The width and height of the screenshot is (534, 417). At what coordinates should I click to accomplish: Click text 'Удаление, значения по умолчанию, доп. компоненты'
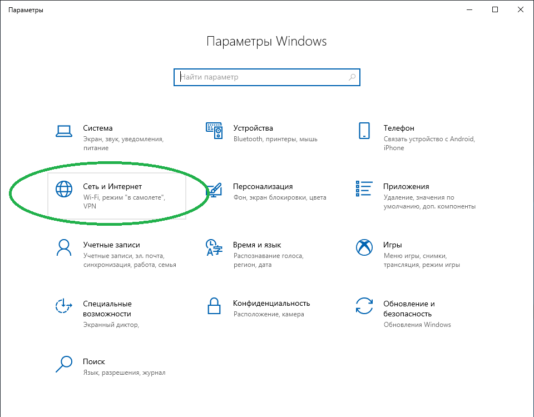[x=429, y=201]
